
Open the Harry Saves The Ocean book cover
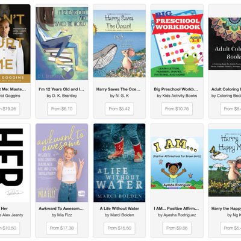119,43
